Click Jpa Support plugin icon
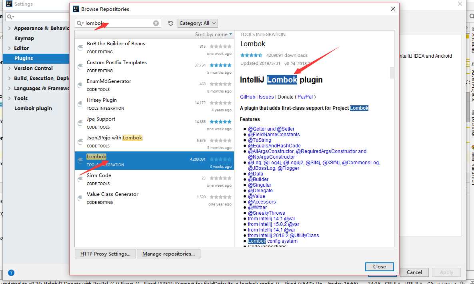This screenshot has width=474, height=284. [80, 123]
